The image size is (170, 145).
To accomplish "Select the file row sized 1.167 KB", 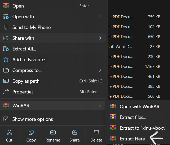I will point(139,67).
